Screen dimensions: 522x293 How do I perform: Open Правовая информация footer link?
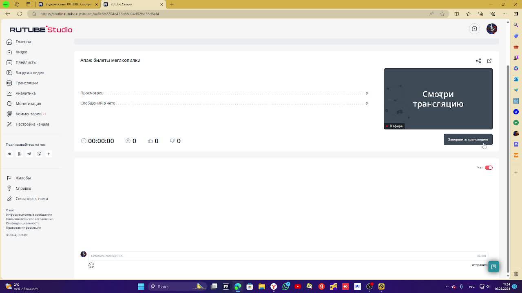coord(23,227)
